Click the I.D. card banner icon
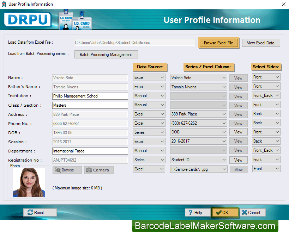The height and width of the screenshot is (232, 289). (75, 20)
